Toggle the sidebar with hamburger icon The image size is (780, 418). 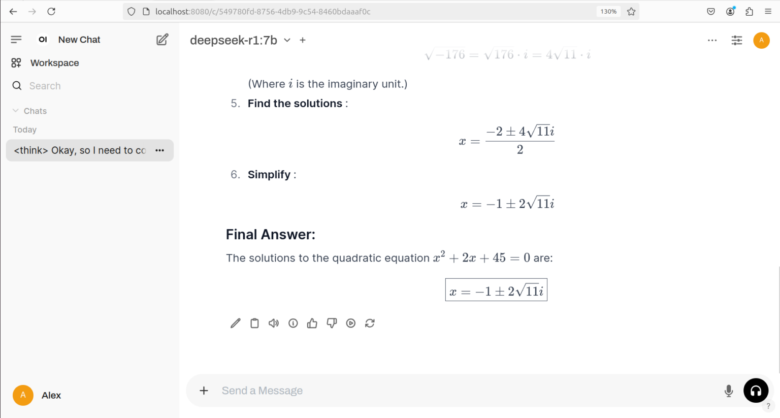click(x=16, y=39)
